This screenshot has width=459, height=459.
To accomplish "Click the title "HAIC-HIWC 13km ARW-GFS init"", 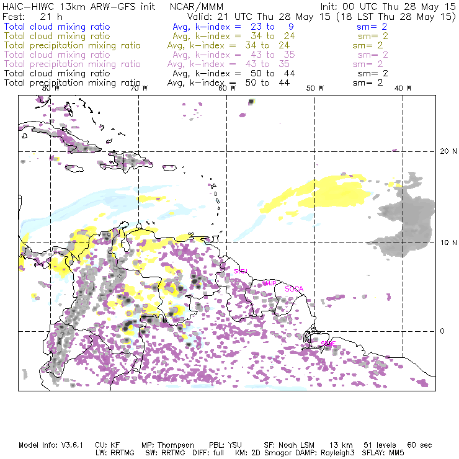I will coord(79,7).
